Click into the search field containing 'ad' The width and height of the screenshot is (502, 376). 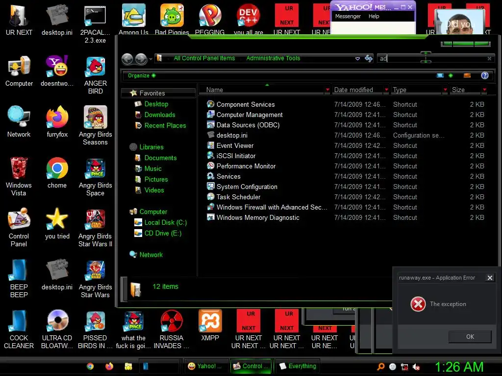[431, 59]
